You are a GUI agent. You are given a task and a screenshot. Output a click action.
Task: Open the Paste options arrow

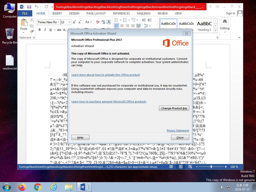(x=24, y=33)
